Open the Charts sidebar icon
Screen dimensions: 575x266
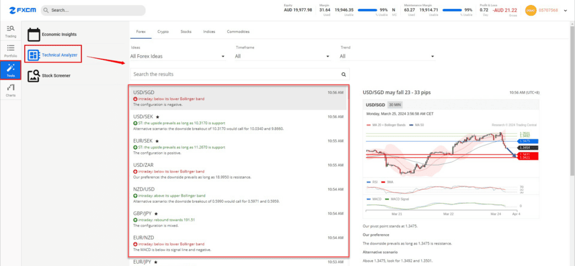(11, 90)
